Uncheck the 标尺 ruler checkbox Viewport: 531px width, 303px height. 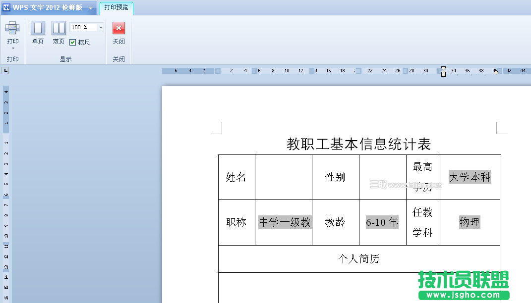pyautogui.click(x=73, y=42)
